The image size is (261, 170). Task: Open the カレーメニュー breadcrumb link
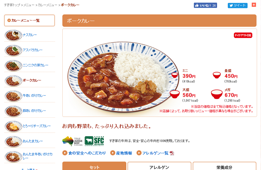(x=47, y=5)
